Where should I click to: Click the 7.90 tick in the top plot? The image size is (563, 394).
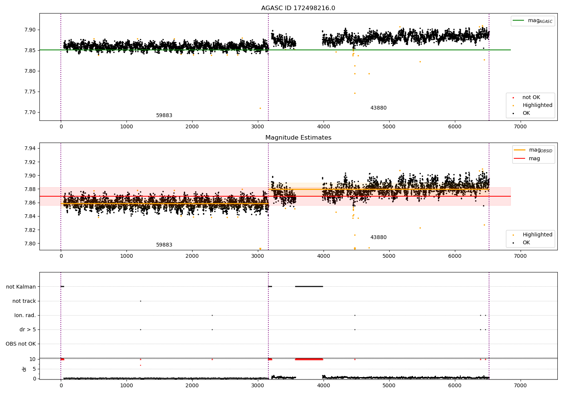(30, 30)
